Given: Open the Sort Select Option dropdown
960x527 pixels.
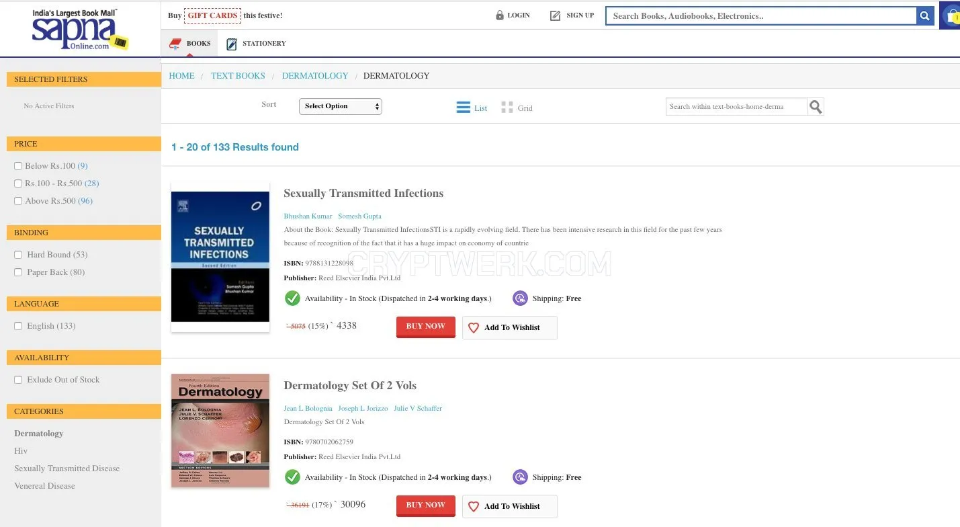Looking at the screenshot, I should click(341, 106).
